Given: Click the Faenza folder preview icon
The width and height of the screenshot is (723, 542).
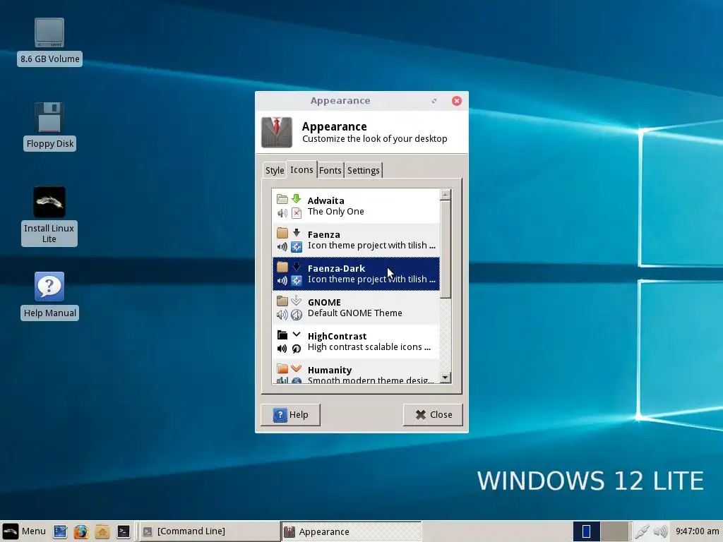Looking at the screenshot, I should pos(282,233).
